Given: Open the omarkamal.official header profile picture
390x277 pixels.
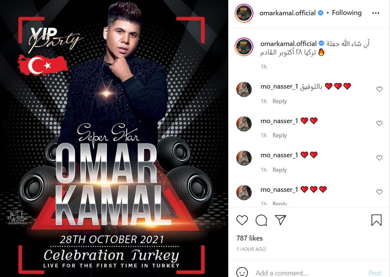Looking at the screenshot, I should tap(244, 13).
